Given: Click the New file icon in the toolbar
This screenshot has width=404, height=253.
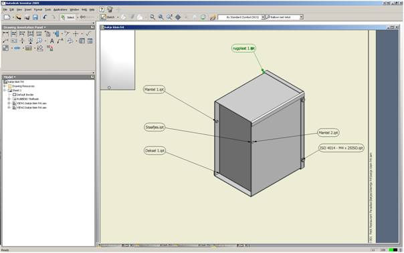Looking at the screenshot, I should tap(7, 17).
